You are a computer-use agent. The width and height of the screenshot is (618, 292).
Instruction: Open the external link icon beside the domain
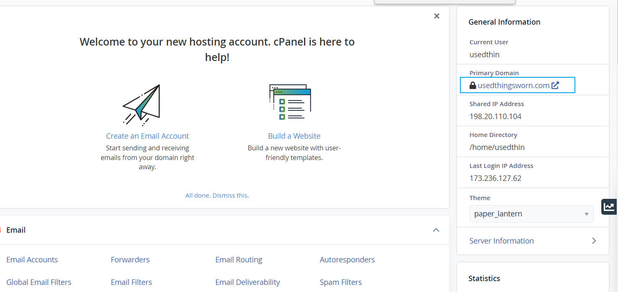555,85
